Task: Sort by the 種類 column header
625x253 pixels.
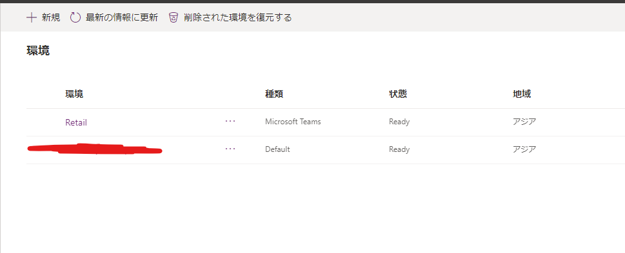Action: pyautogui.click(x=274, y=94)
